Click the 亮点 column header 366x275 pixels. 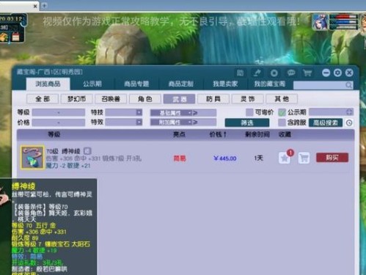179,134
